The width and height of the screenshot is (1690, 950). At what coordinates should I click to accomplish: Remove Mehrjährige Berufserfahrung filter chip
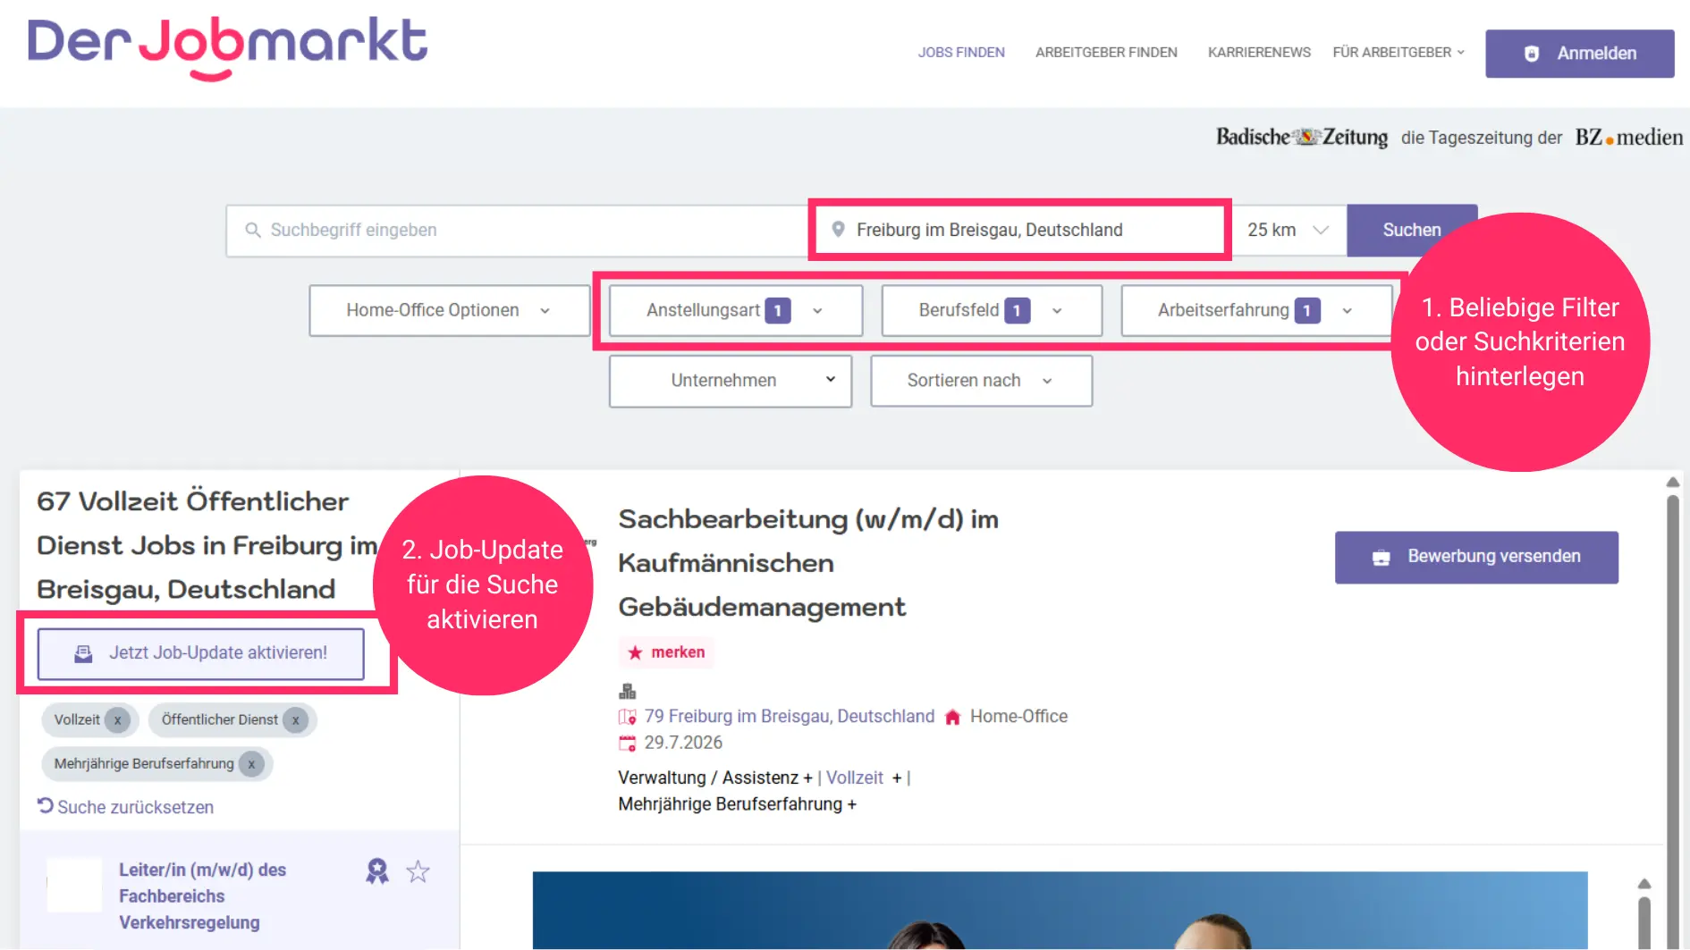(251, 764)
